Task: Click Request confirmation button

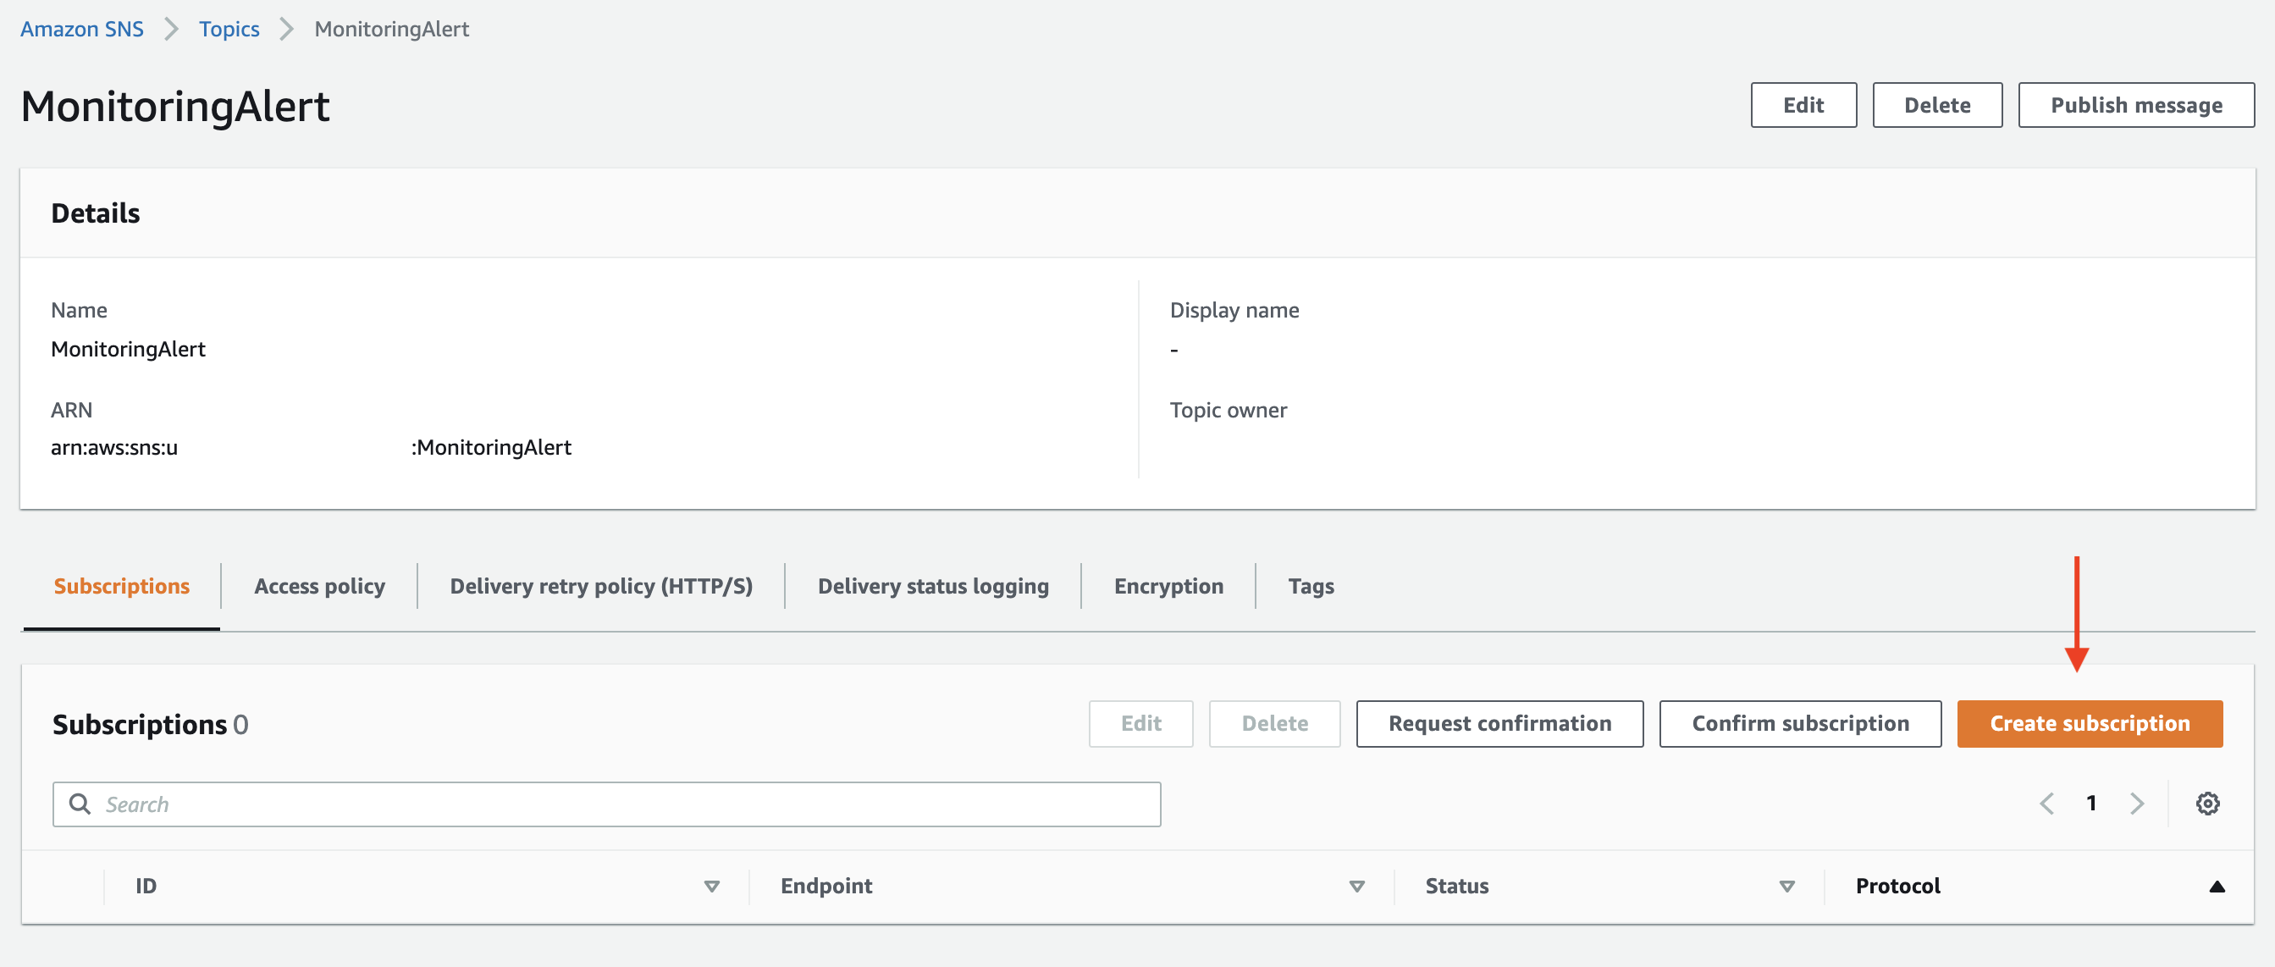Action: pyautogui.click(x=1499, y=723)
